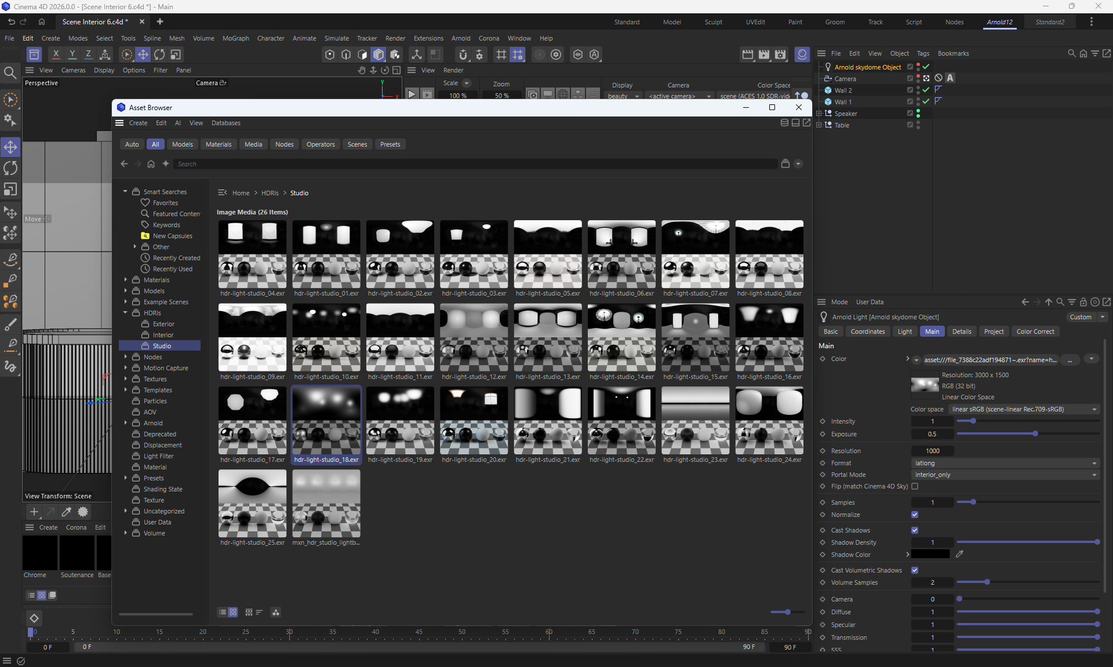Image resolution: width=1113 pixels, height=667 pixels.
Task: Select the hdr-light-studio_12.exr thumbnail
Action: pyautogui.click(x=474, y=337)
